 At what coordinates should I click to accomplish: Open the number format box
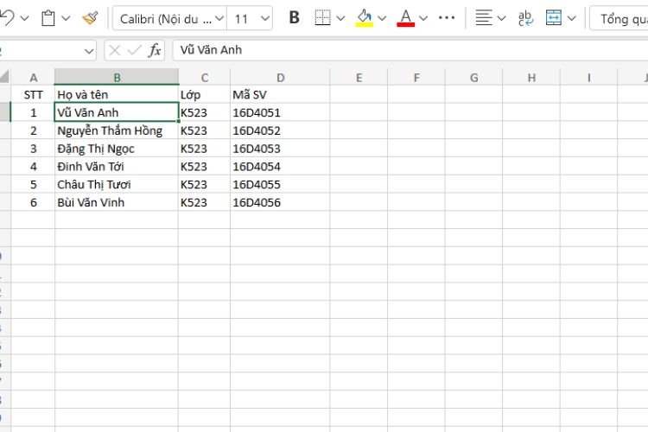619,19
